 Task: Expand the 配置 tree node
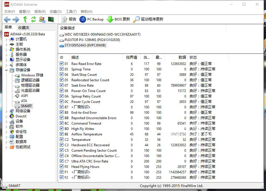(x=6, y=137)
